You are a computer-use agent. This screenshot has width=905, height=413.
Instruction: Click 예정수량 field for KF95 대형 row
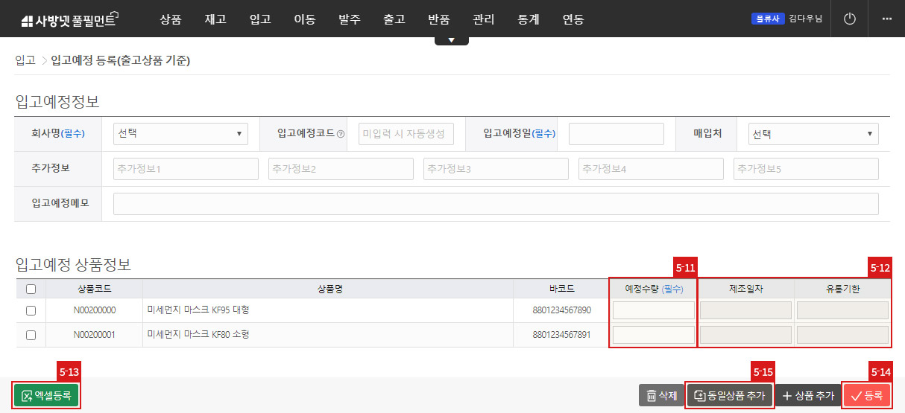pyautogui.click(x=654, y=310)
